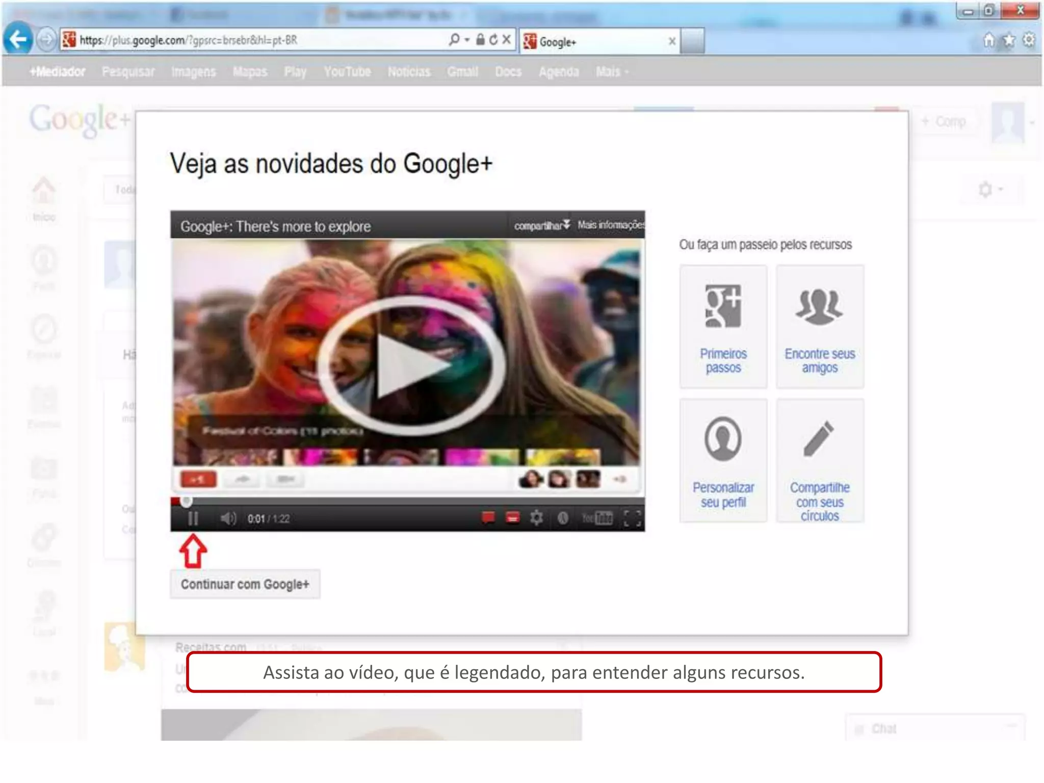1044x783 pixels.
Task: Click Encontre seus amigos tile
Action: coord(820,326)
